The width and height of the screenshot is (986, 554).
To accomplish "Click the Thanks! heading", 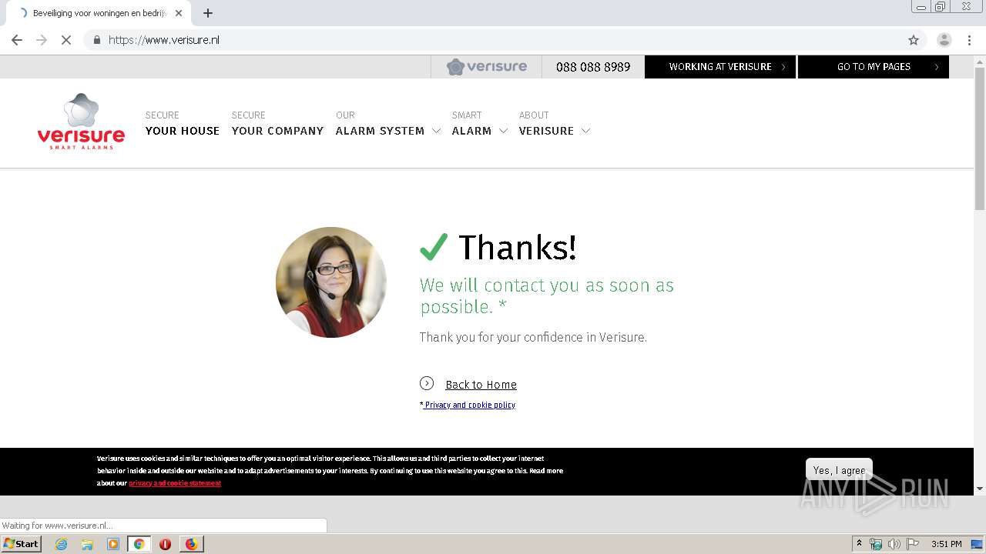I will click(517, 247).
